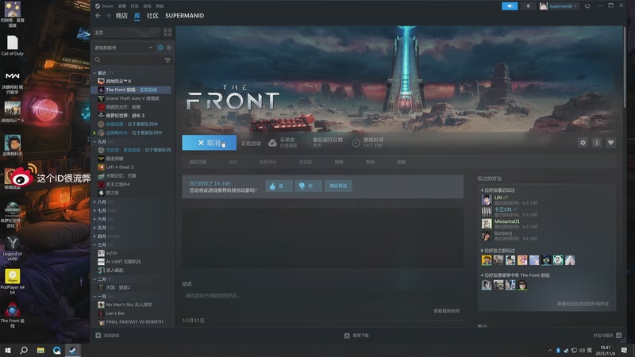Open friend BarbieQ's avatar

487,236
